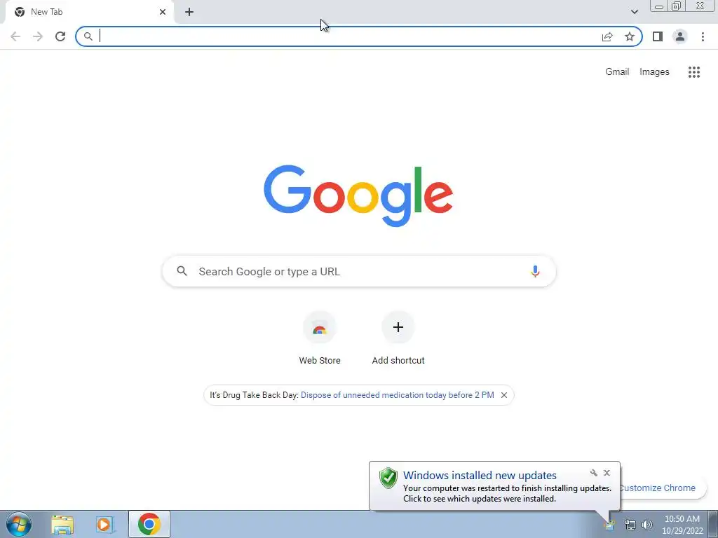
Task: Select the New Tab tab
Action: coord(89,12)
